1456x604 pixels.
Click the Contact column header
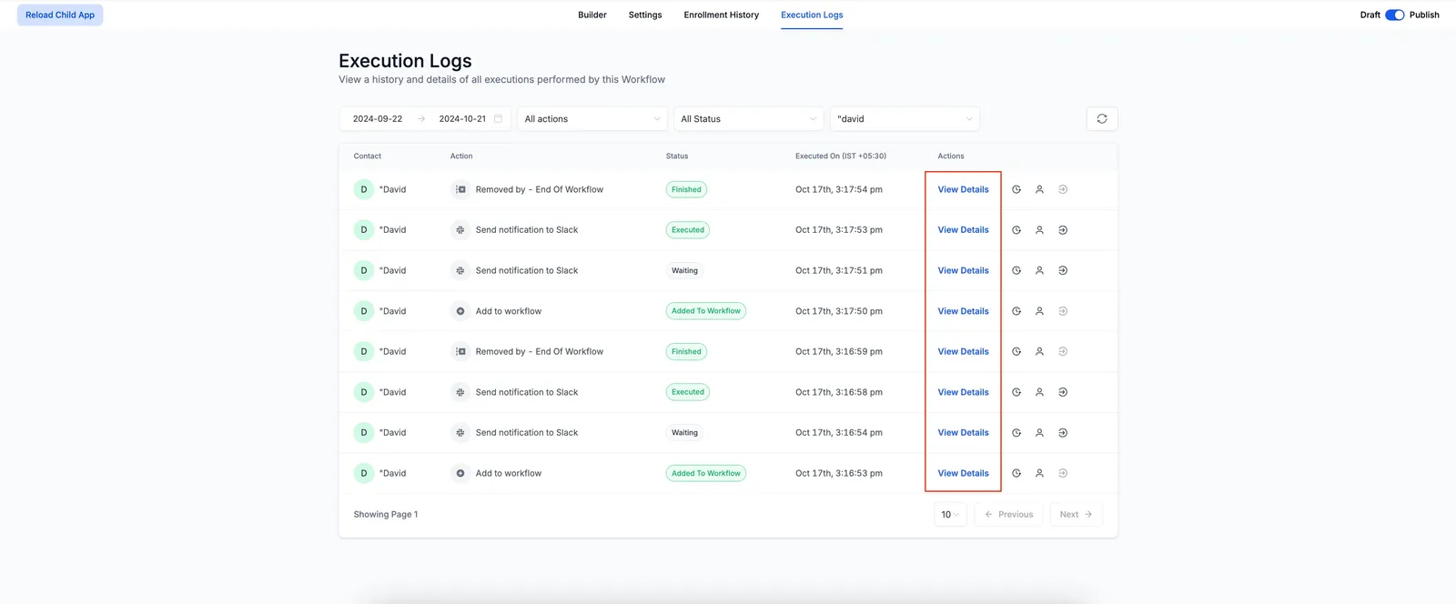pos(368,156)
